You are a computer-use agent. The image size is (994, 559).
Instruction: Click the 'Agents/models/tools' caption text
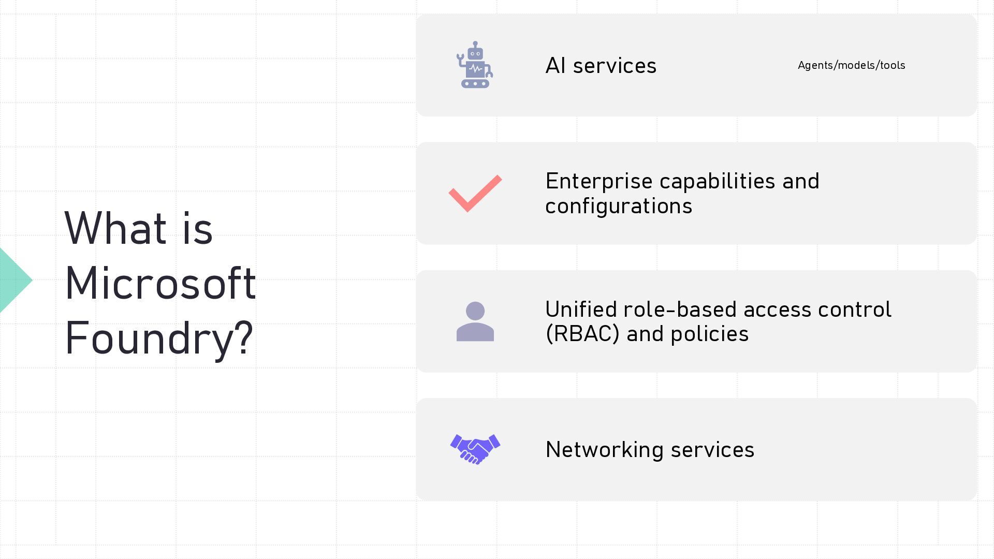(851, 65)
